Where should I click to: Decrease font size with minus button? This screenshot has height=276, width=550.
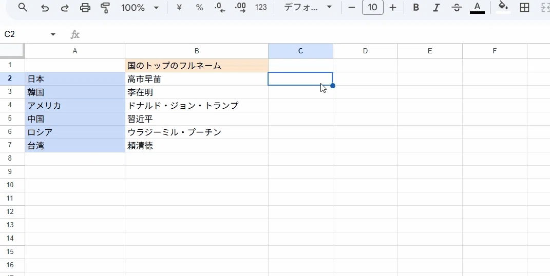[x=352, y=8]
